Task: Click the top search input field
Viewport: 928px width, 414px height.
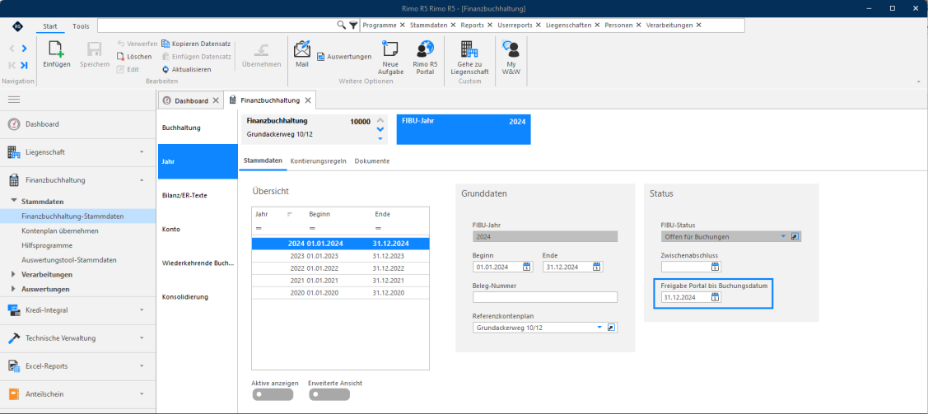Action: tap(217, 26)
